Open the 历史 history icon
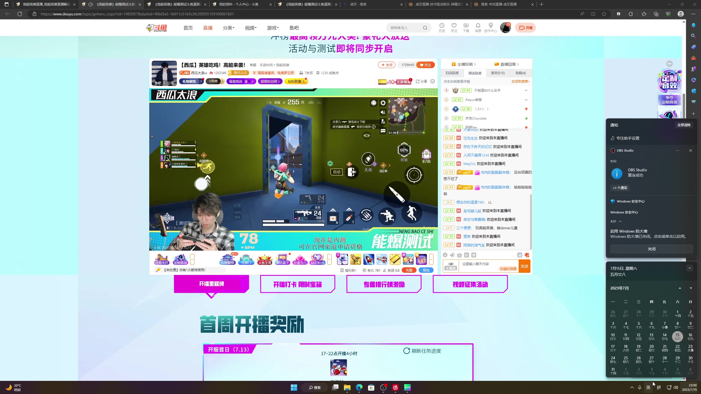Image resolution: width=701 pixels, height=394 pixels. 442,28
